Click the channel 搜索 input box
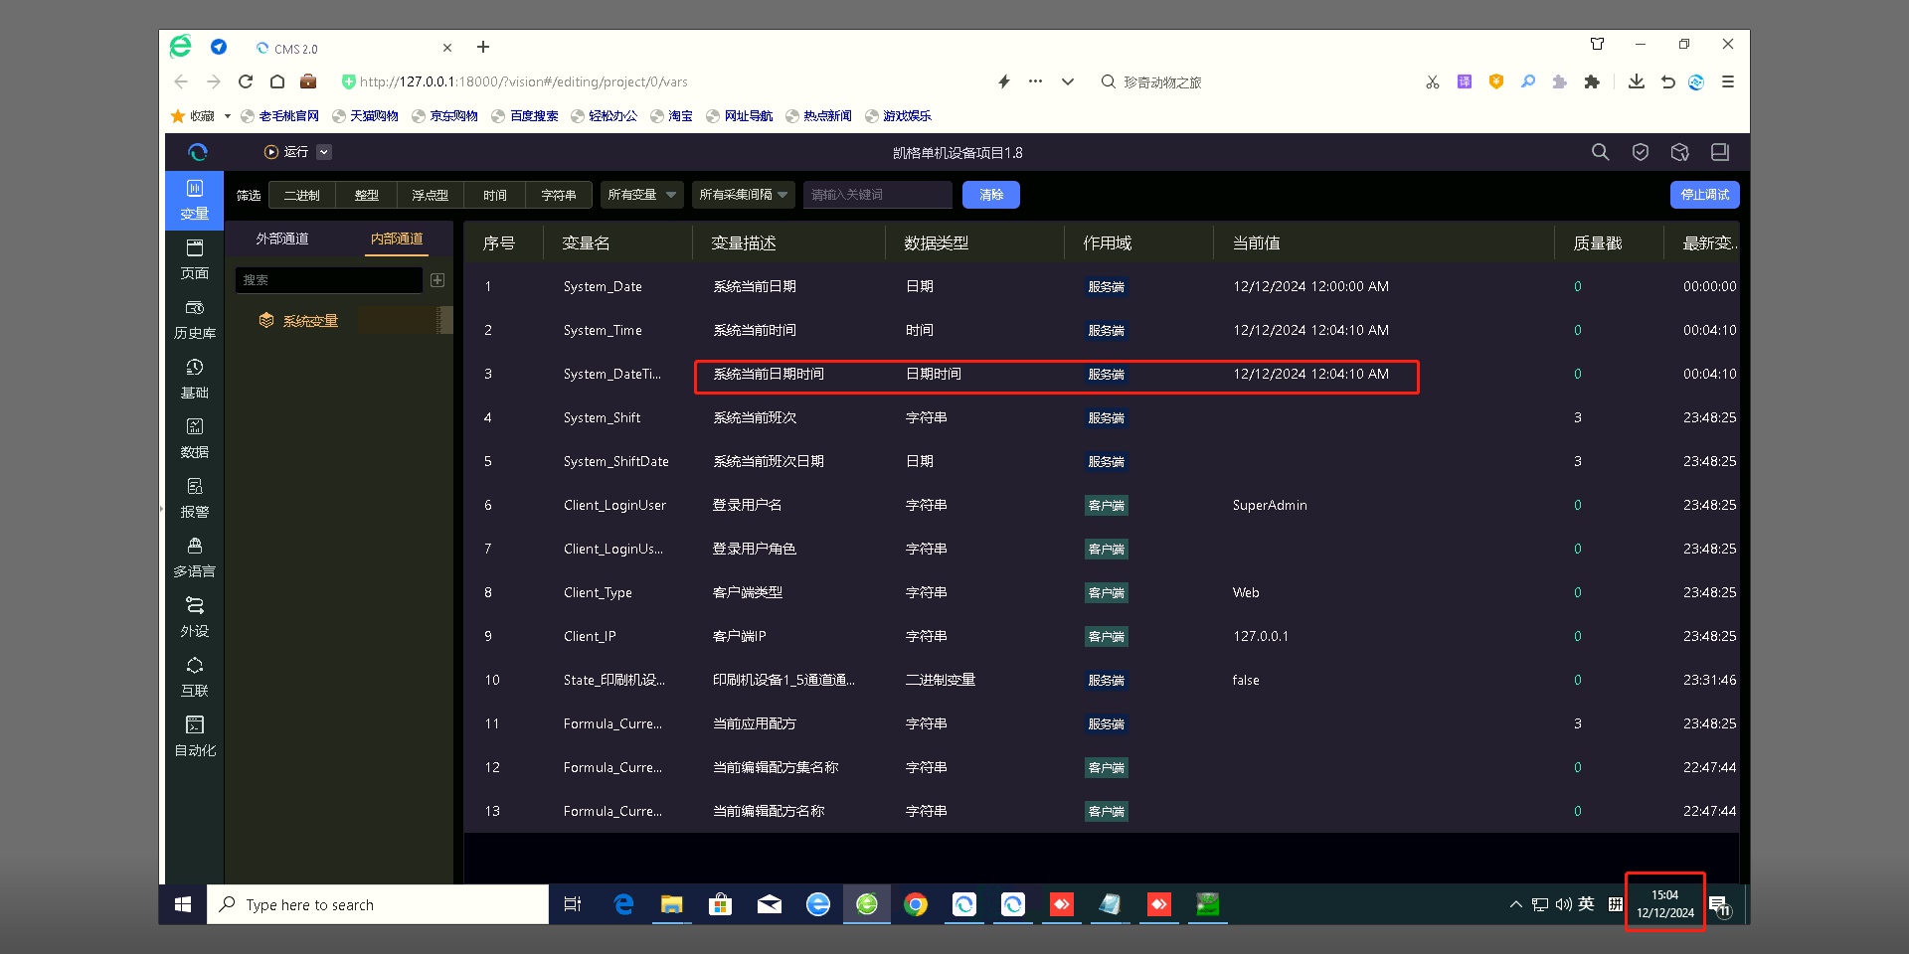This screenshot has width=1909, height=954. (329, 280)
